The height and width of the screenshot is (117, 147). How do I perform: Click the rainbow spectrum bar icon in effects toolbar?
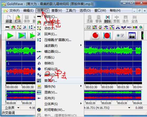[x=135, y=27]
